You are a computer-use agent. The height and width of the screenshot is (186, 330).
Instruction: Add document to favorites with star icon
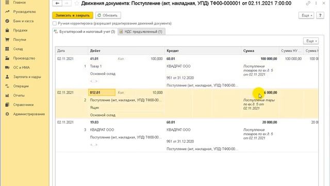pyautogui.click(x=77, y=4)
